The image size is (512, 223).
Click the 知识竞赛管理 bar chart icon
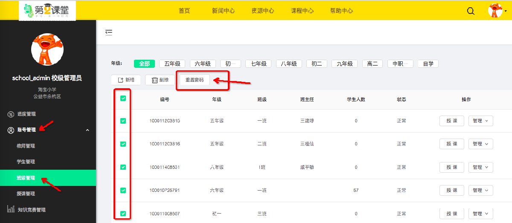point(11,209)
